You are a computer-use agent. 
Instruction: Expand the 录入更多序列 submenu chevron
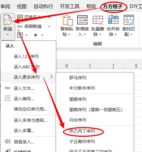(x=52, y=77)
